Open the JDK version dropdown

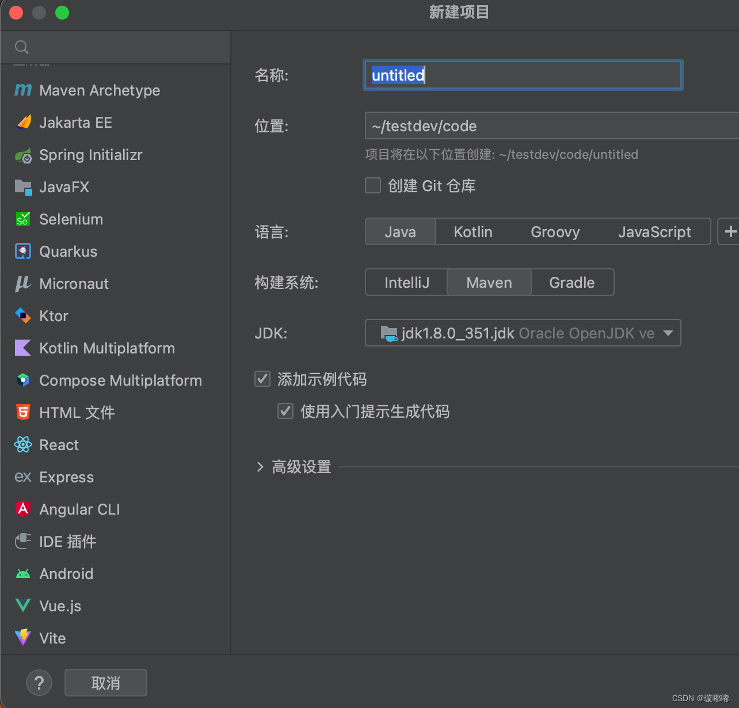pos(523,333)
